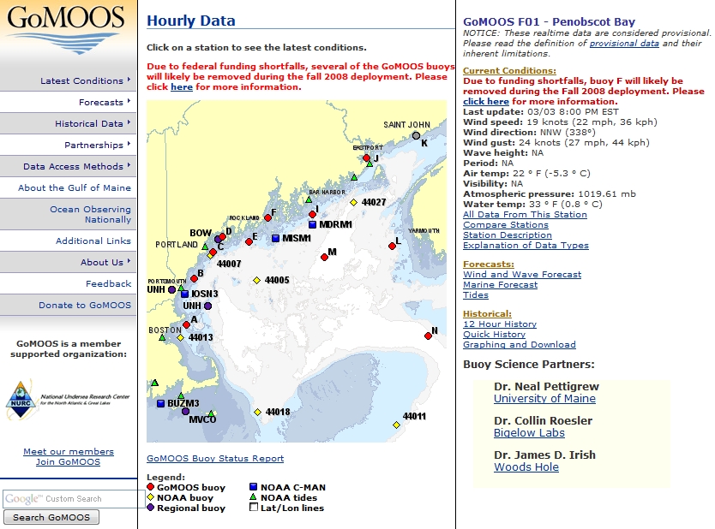Expand Latest Conditions menu arrow
The width and height of the screenshot is (715, 529).
129,80
